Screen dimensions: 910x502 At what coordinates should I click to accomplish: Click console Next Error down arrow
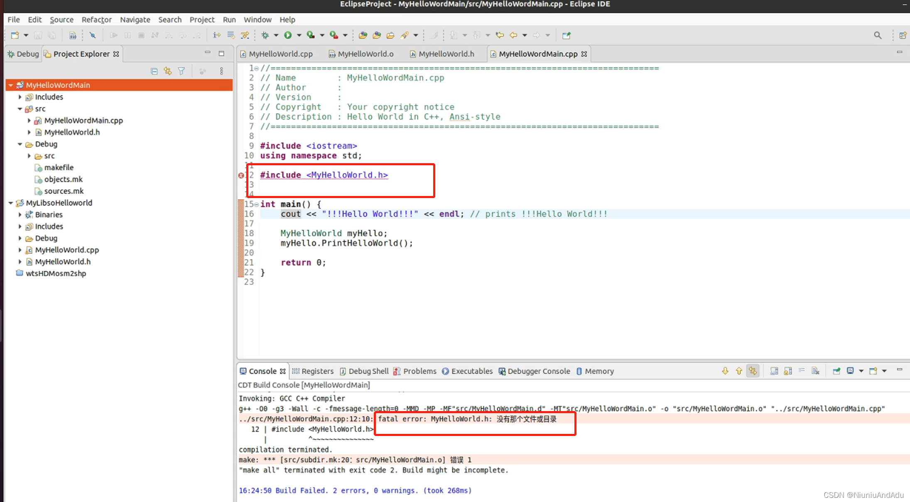(725, 371)
